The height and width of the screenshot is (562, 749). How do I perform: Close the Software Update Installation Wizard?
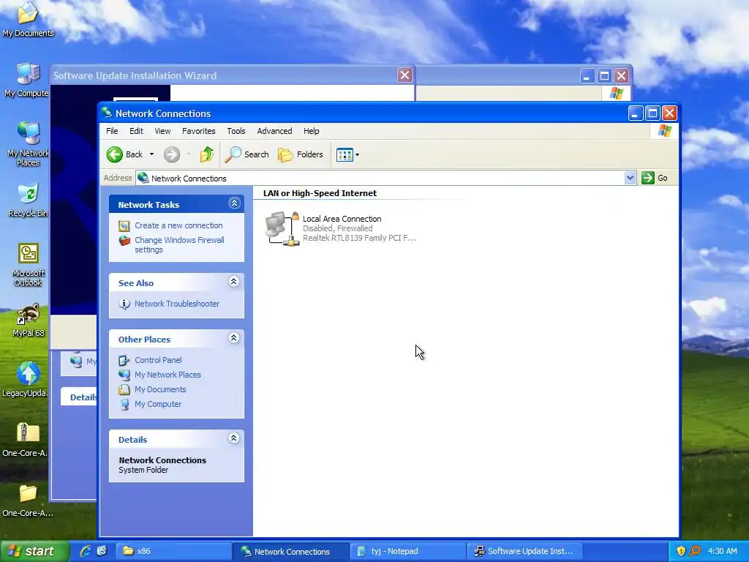coord(404,75)
